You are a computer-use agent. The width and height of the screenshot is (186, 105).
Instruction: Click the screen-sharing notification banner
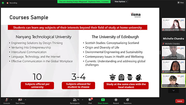(x=84, y=2)
